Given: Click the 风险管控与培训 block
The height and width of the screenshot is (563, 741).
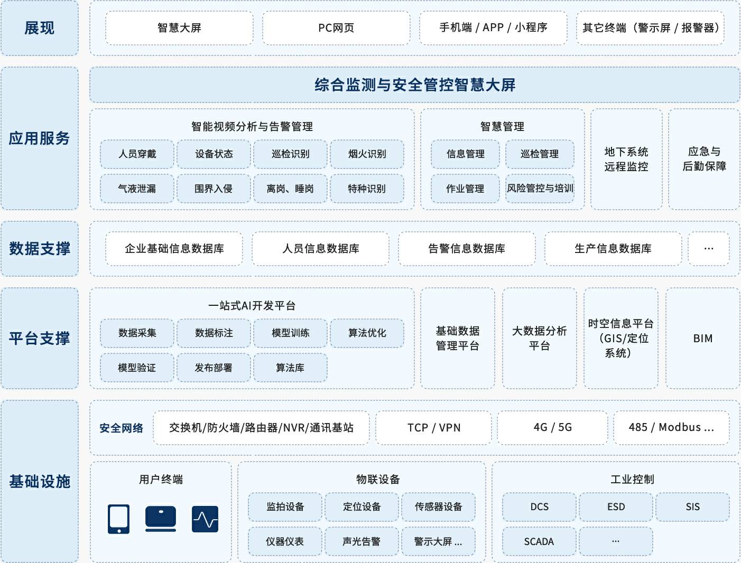Looking at the screenshot, I should [540, 189].
